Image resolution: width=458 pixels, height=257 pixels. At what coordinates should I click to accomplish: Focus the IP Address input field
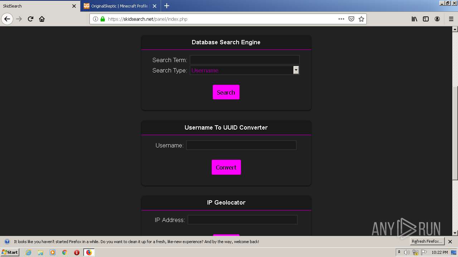click(243, 220)
